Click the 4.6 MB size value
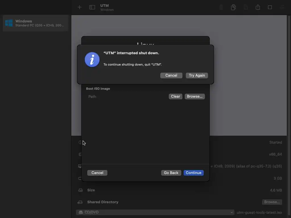This screenshot has width=291, height=218. (276, 190)
